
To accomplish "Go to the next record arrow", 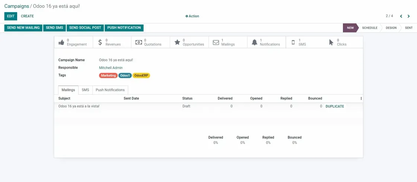I will click(x=409, y=16).
